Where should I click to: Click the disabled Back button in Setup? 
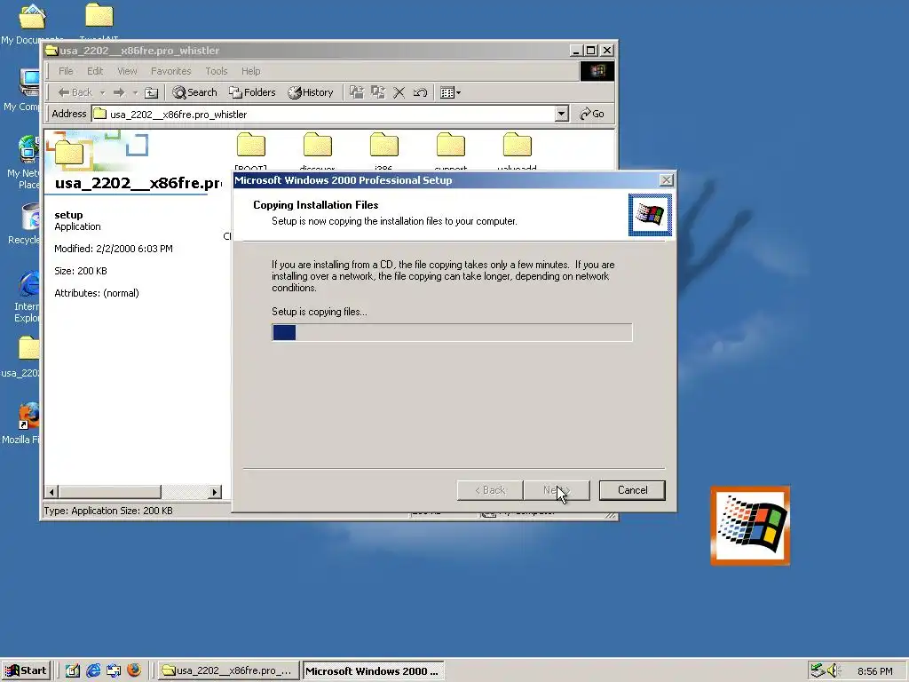(490, 490)
